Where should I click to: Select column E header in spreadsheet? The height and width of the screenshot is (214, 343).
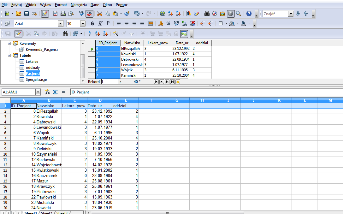pos(126,100)
